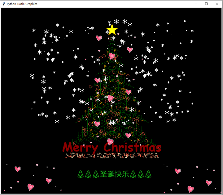223x195 pixels.
Task: Maximize the Python Turtle Graphics window
Action: [206, 4]
